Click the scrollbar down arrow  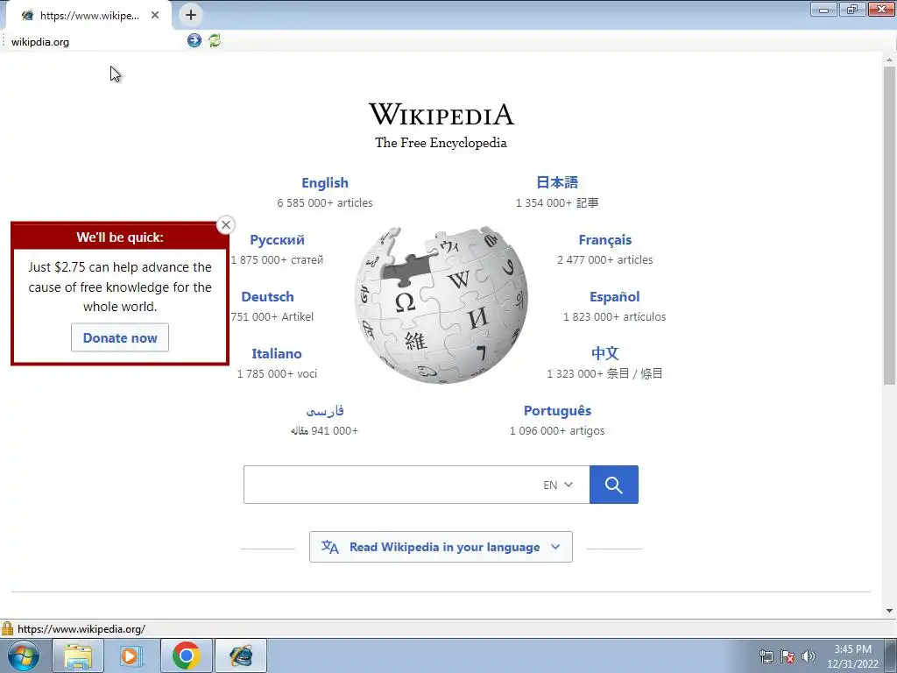pos(890,611)
